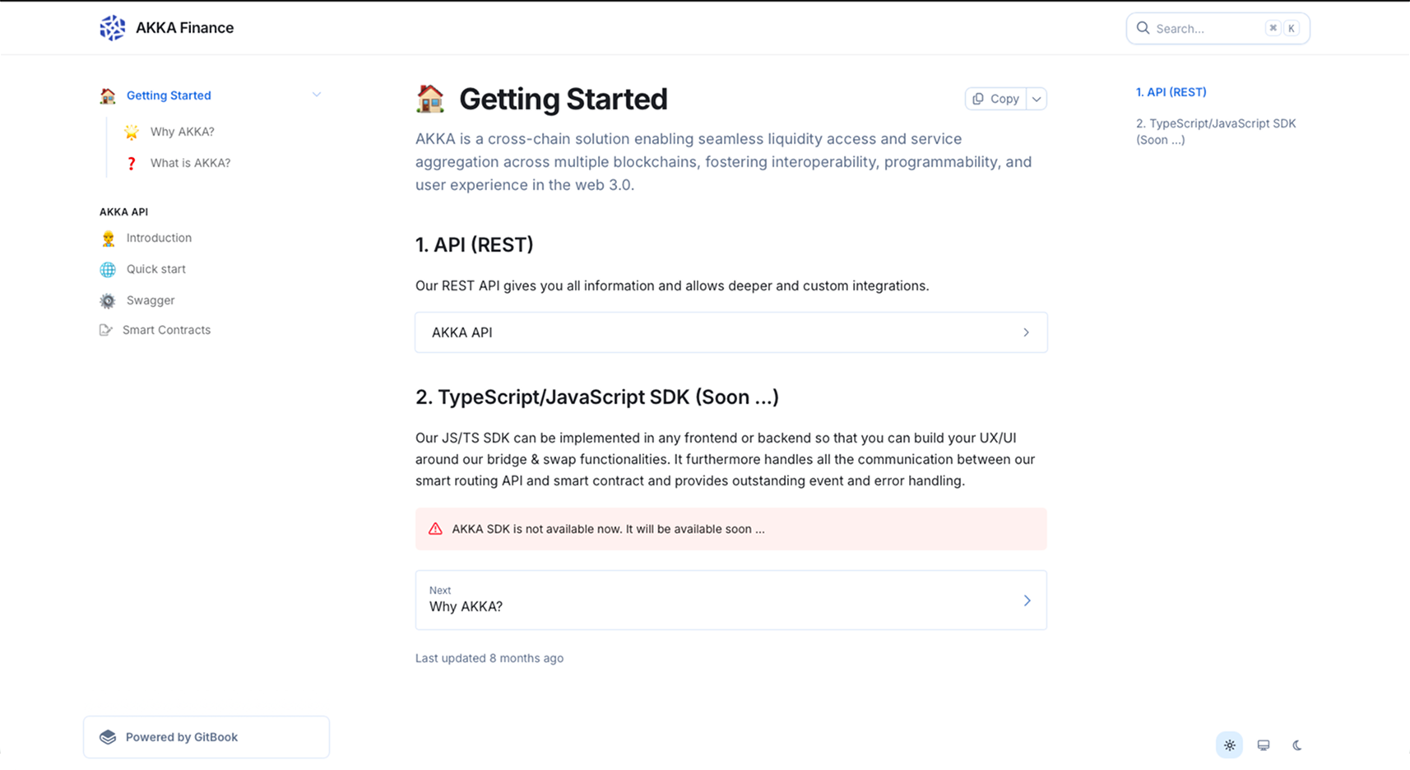Select the Swagger gear icon in sidebar
The height and width of the screenshot is (770, 1410).
[x=108, y=300]
